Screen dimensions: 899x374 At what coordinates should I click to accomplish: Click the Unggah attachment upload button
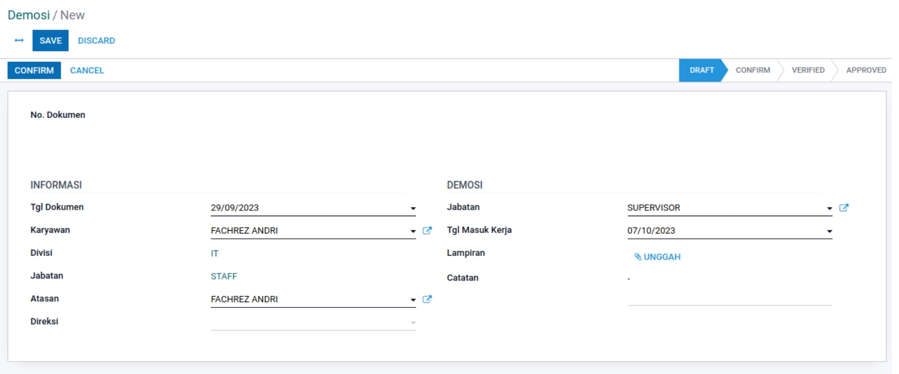pos(657,257)
